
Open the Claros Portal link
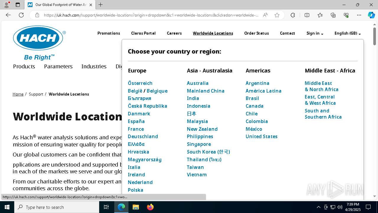coord(143,33)
